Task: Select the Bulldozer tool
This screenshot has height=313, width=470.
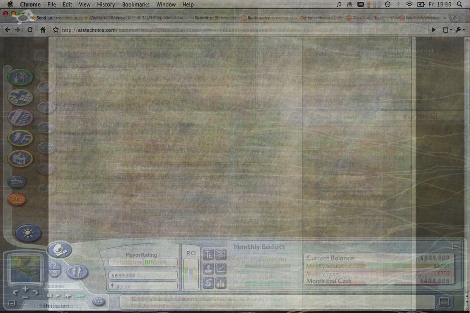Action: point(17,181)
